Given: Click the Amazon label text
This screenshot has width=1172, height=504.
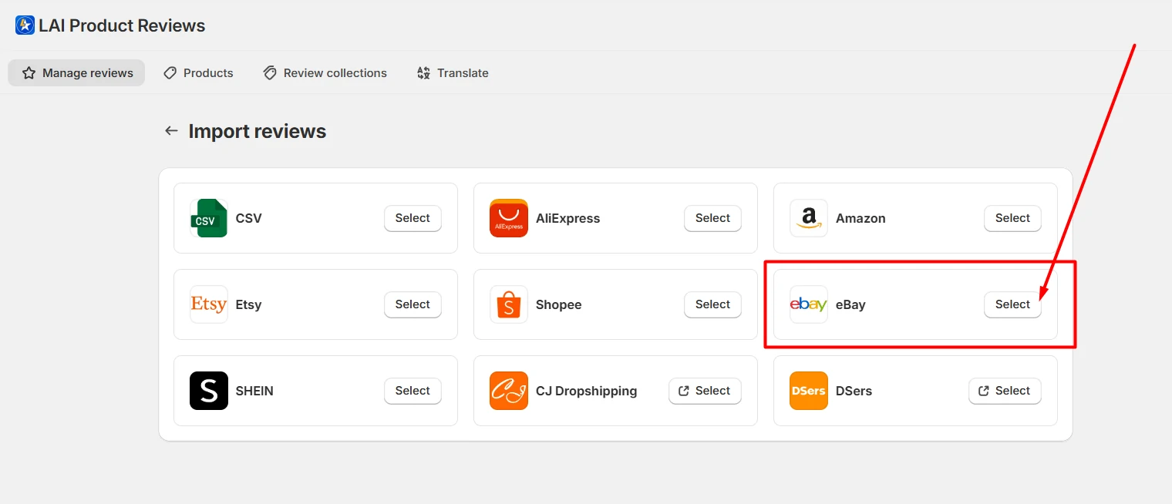Looking at the screenshot, I should tap(860, 218).
